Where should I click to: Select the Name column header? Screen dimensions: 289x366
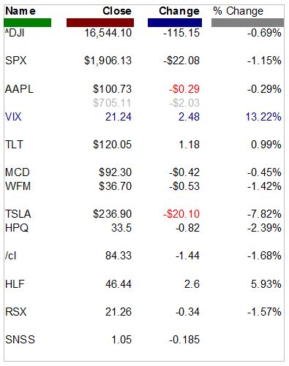coord(20,11)
